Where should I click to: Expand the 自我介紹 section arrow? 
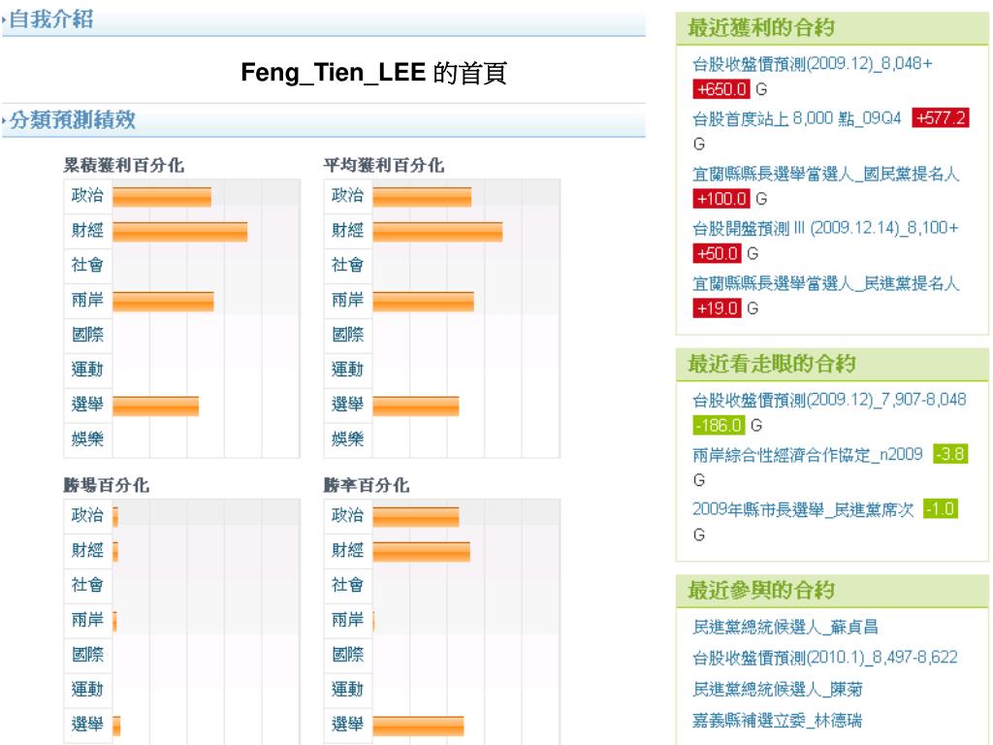tap(5, 20)
